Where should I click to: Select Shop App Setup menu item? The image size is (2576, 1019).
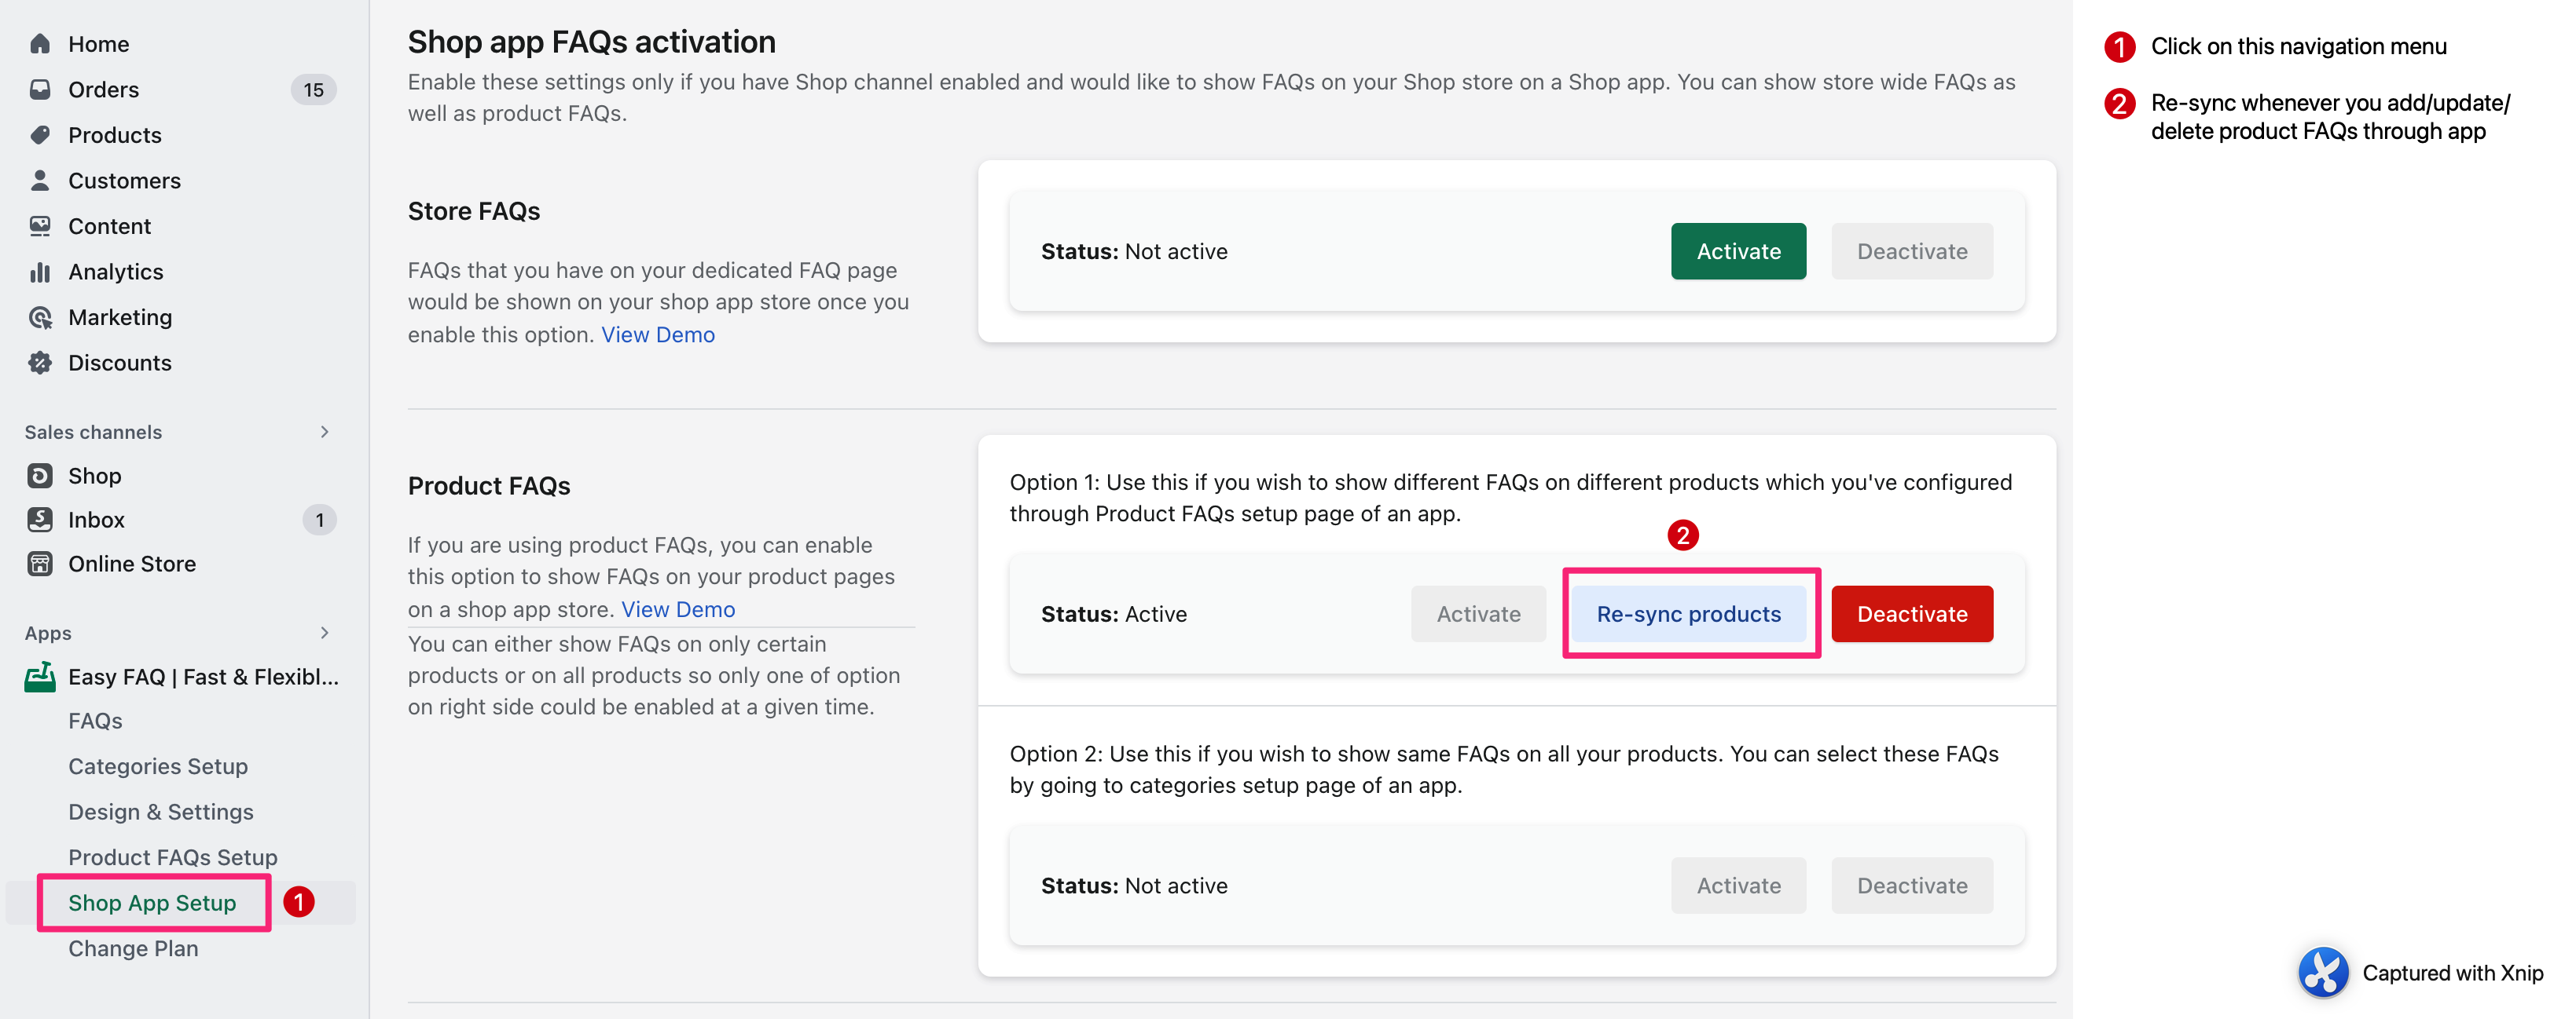click(152, 903)
